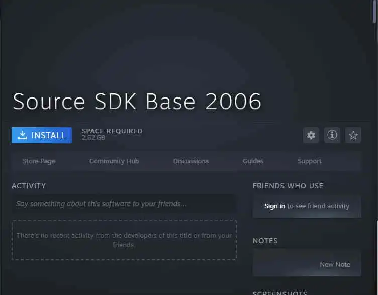
Task: Click the NOTES heading
Action: click(x=265, y=241)
